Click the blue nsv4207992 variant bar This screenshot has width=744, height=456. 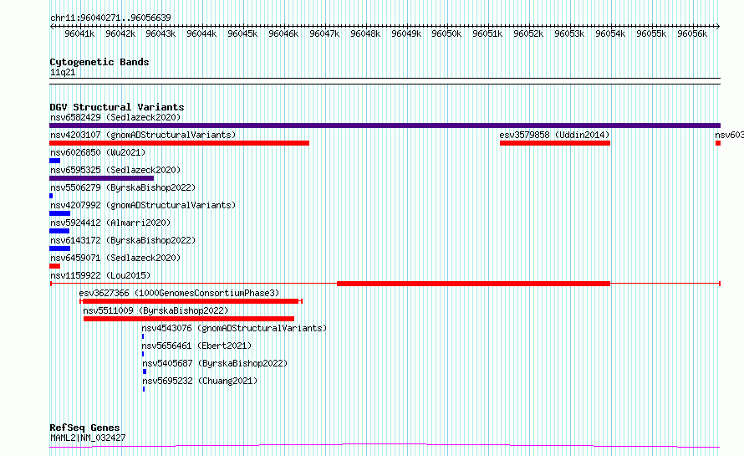60,213
